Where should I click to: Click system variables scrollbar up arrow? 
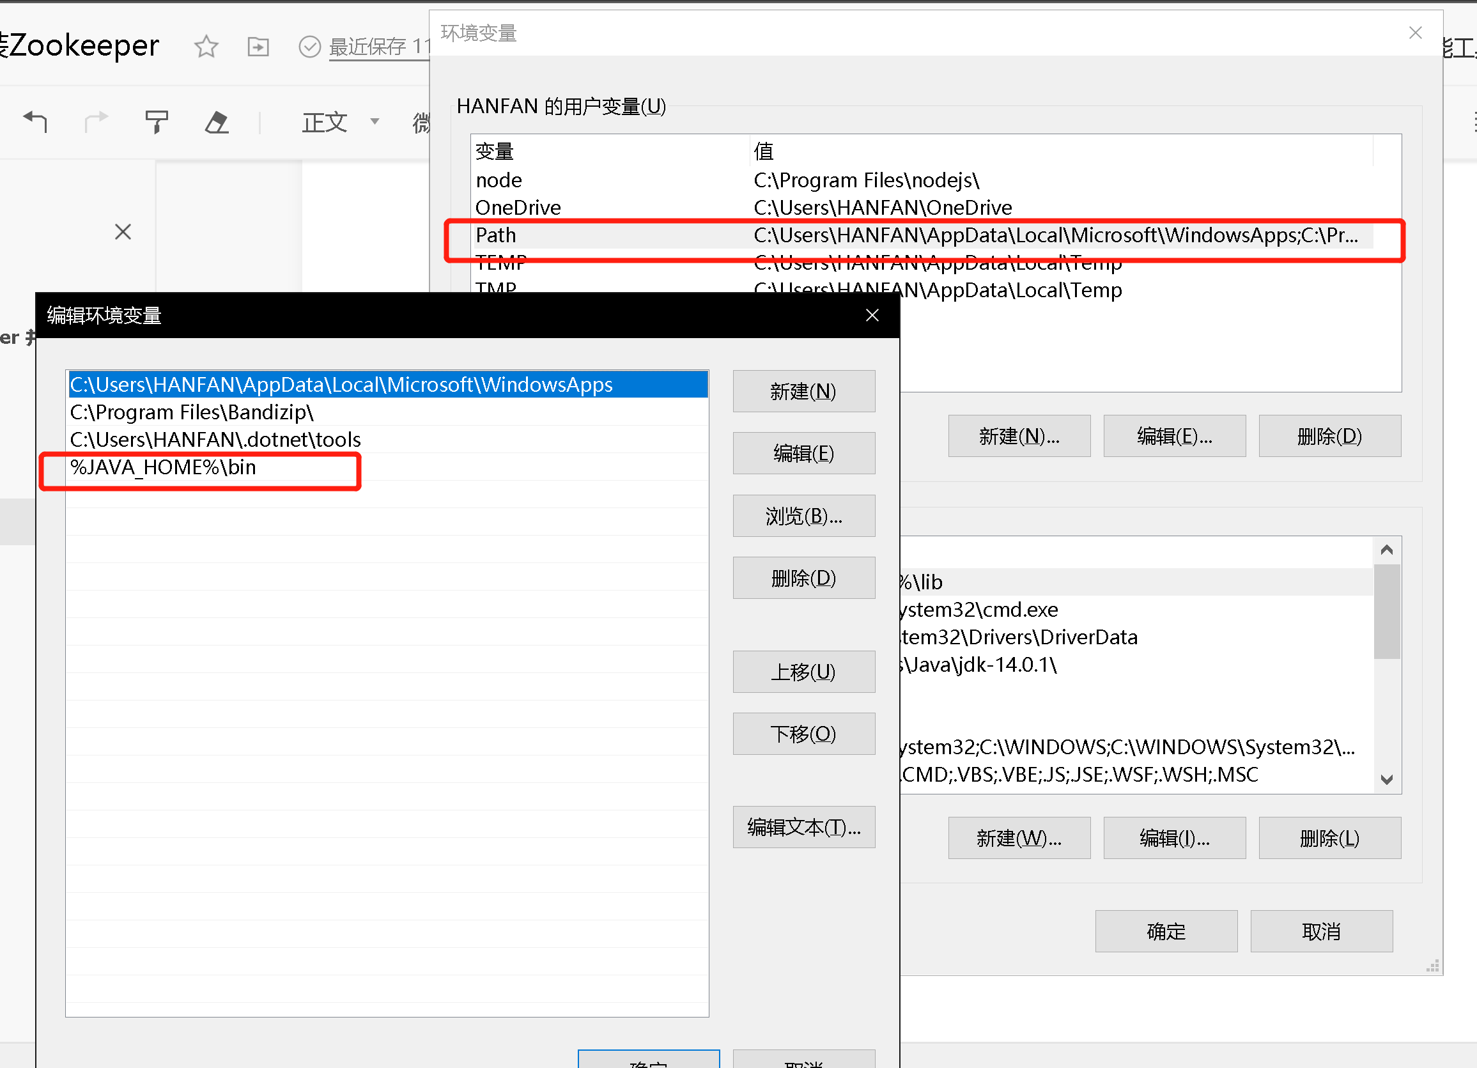[x=1387, y=550]
